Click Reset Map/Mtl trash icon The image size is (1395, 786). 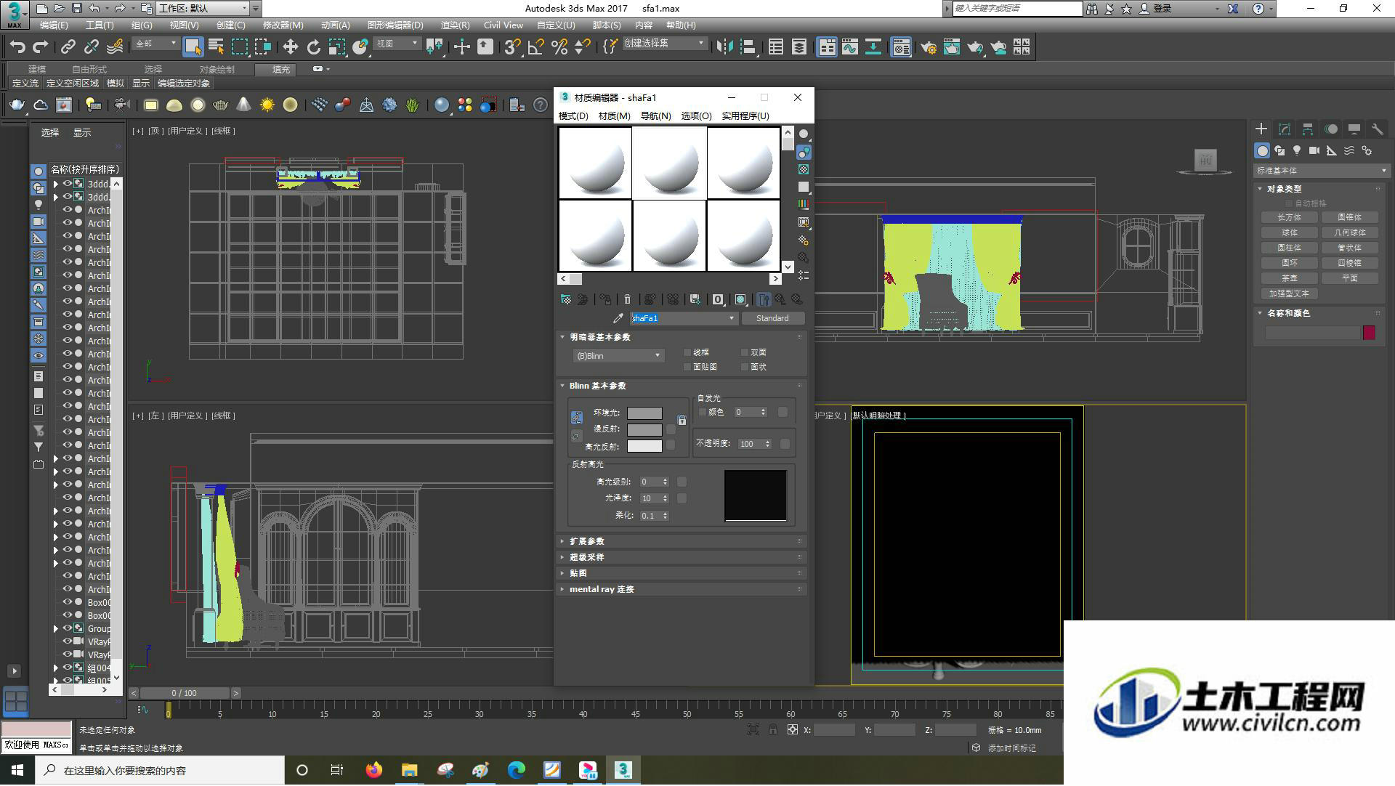628,299
